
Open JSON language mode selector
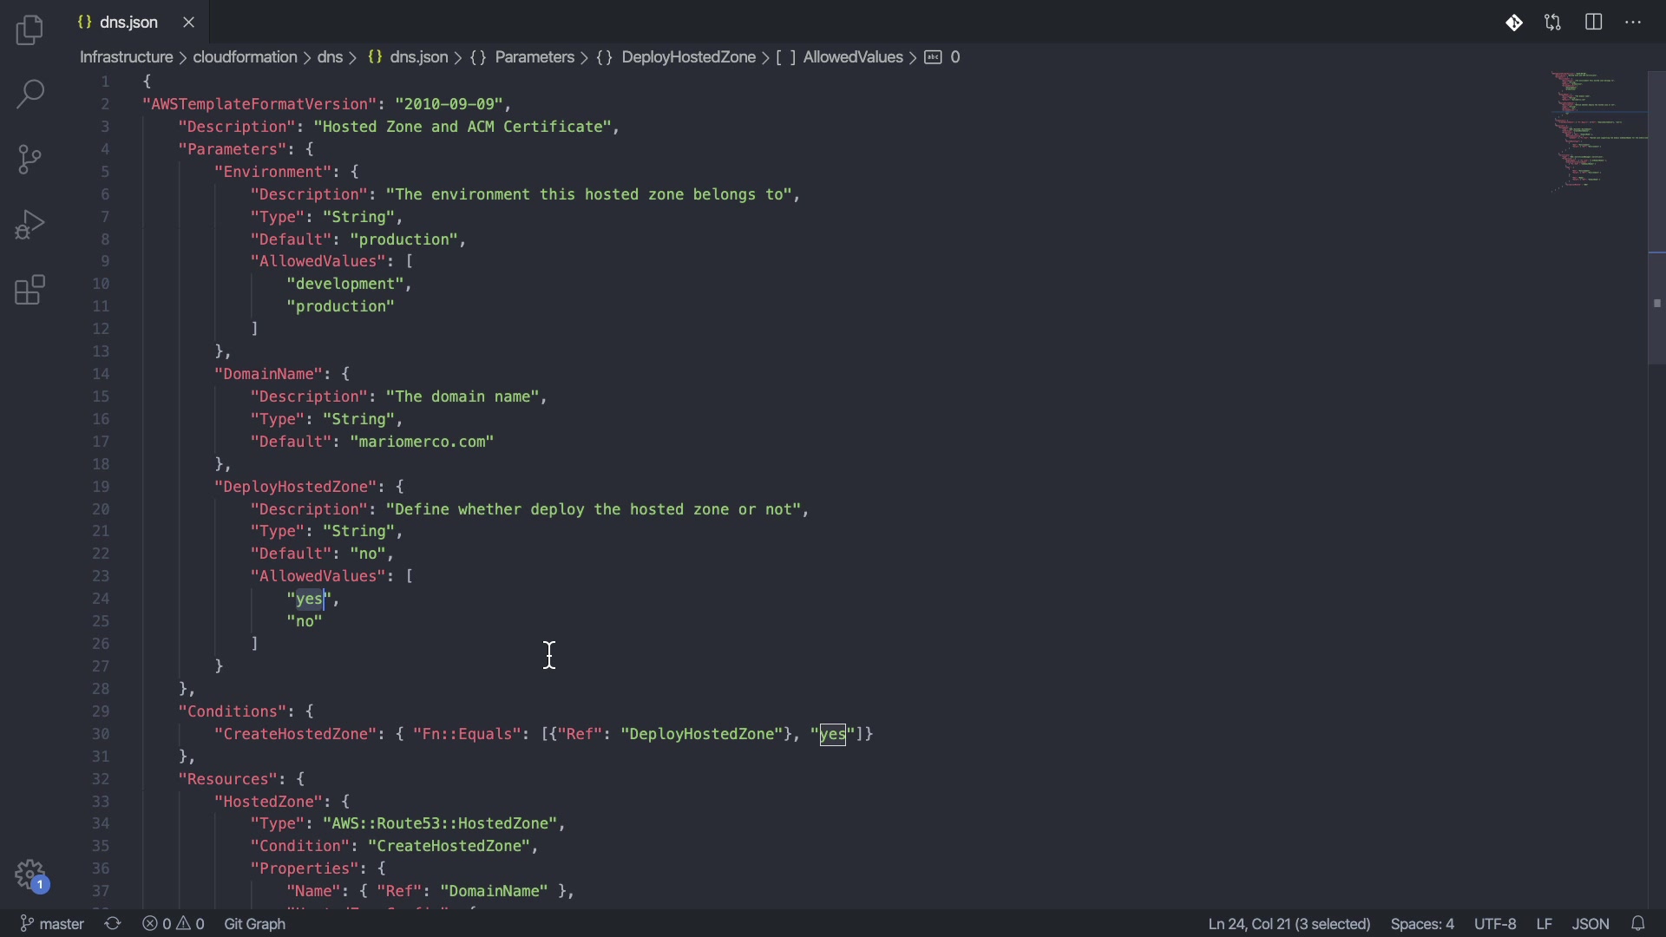pos(1591,924)
